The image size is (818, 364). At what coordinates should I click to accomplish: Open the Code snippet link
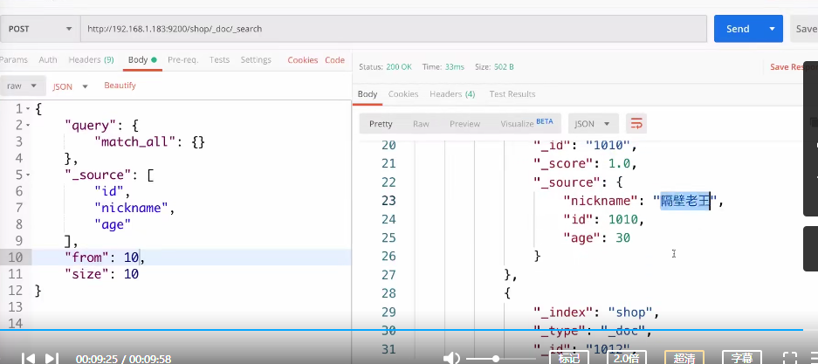pos(335,60)
